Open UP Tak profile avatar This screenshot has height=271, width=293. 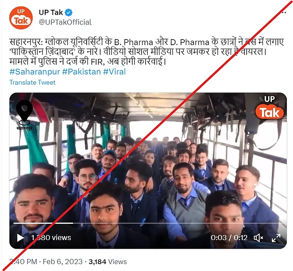(21, 18)
